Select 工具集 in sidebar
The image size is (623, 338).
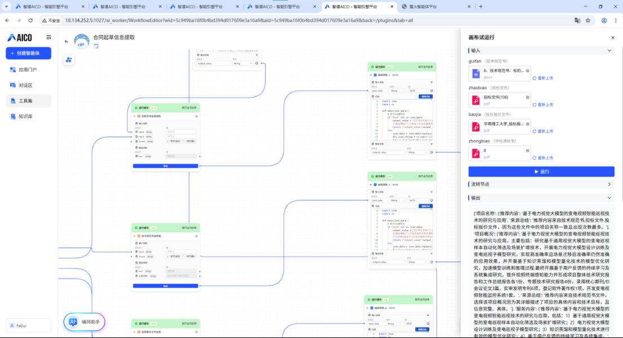(28, 101)
